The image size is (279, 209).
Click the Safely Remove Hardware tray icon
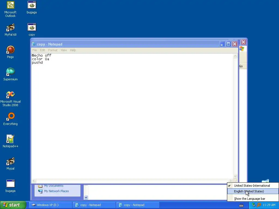(254, 205)
